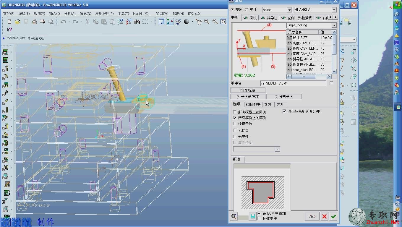Open the 编辑(E) menu
Image resolution: width=402 pixels, height=227 pixels.
pyautogui.click(x=24, y=14)
